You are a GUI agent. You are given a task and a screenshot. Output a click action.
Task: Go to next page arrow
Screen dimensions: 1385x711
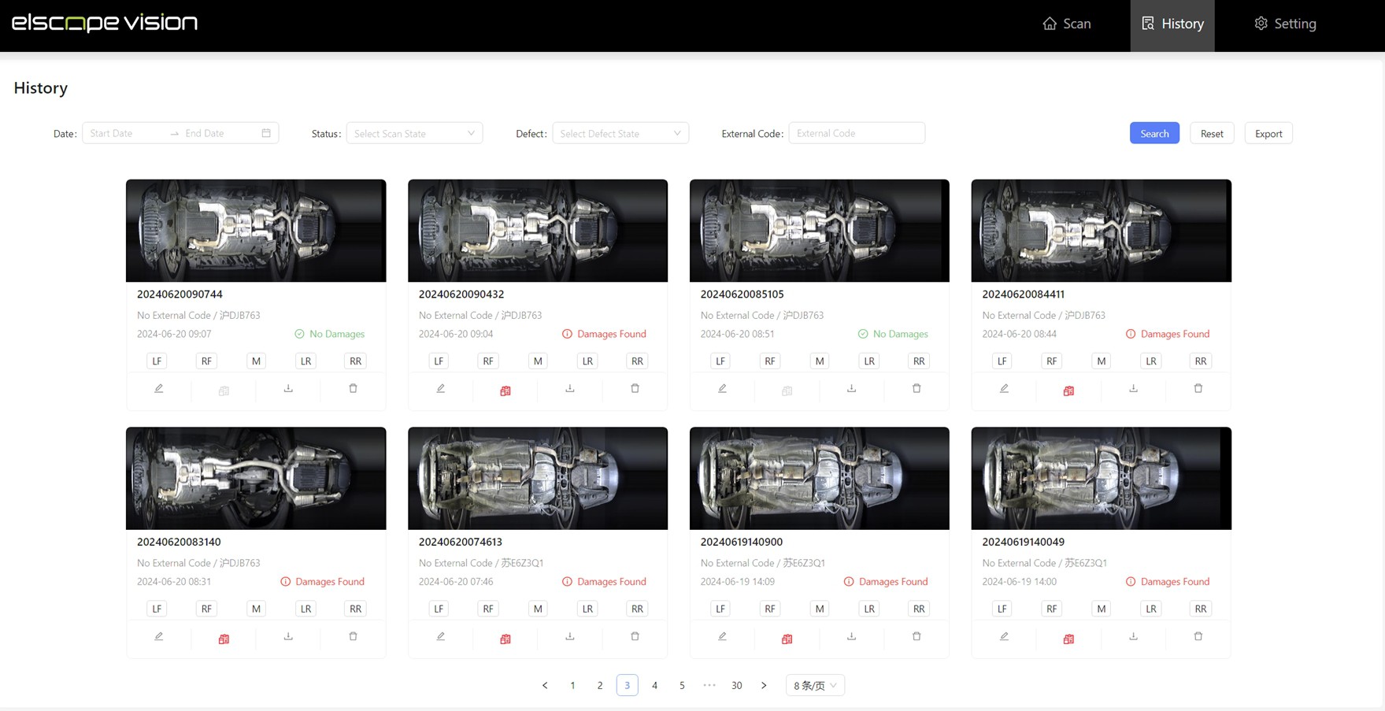point(764,685)
